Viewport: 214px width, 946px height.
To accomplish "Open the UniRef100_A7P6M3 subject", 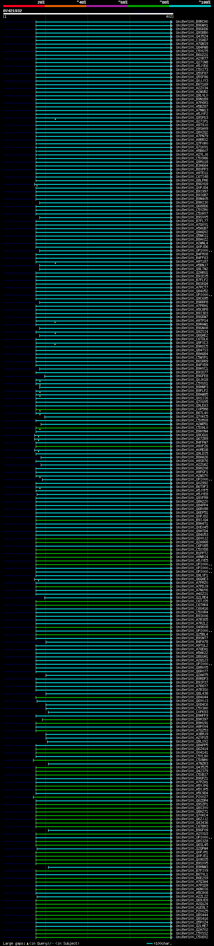I will (192, 103).
